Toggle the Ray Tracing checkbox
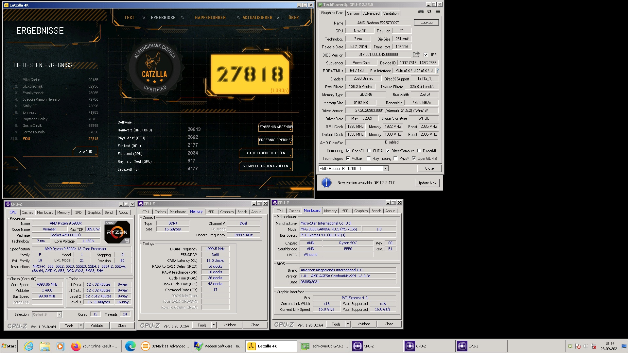The width and height of the screenshot is (628, 353). (x=369, y=159)
